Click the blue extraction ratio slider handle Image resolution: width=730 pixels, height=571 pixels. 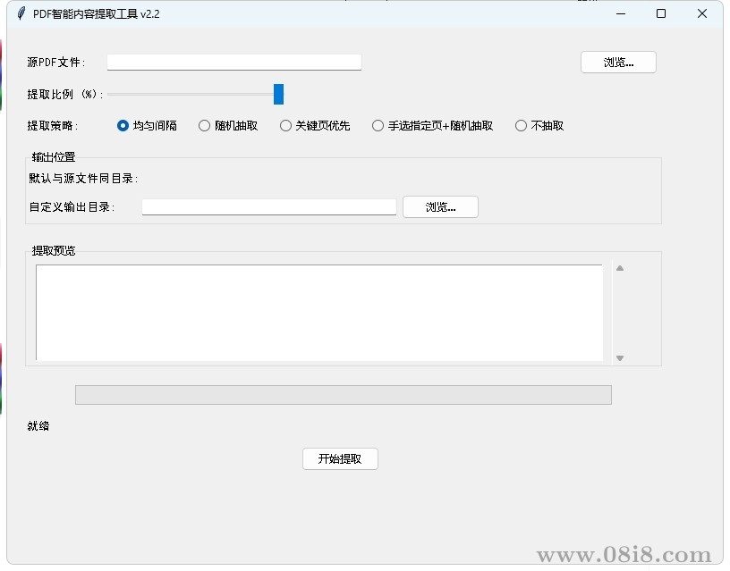(x=278, y=95)
